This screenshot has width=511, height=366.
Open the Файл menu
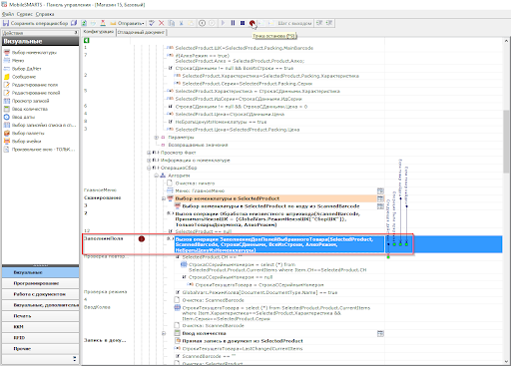pos(8,14)
